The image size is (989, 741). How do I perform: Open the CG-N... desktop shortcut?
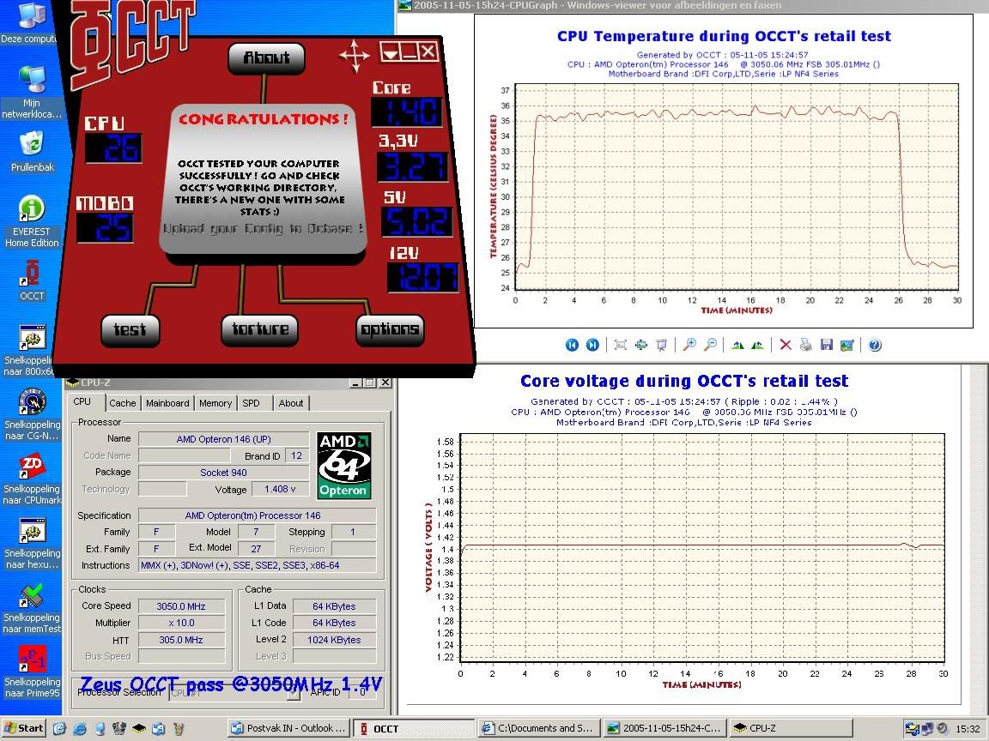[32, 414]
